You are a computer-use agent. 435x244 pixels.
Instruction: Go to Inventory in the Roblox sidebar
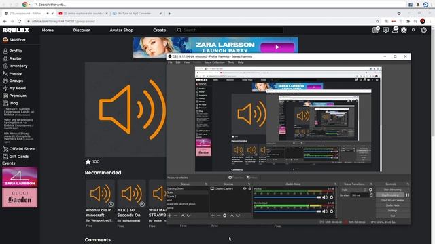click(x=15, y=66)
